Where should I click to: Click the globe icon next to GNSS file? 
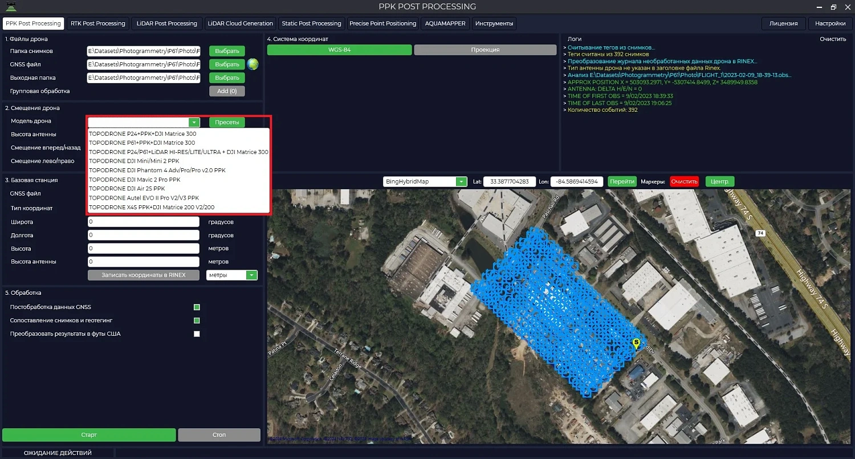253,64
